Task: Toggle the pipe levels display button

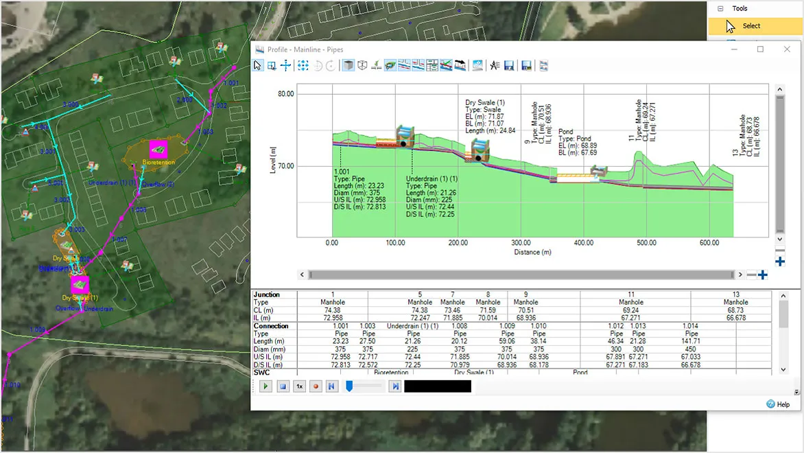Action: pos(405,66)
